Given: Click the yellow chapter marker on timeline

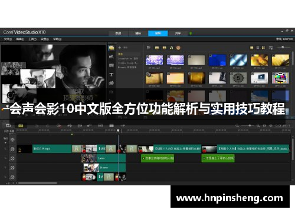Looking at the screenshot, I should (x=72, y=134).
